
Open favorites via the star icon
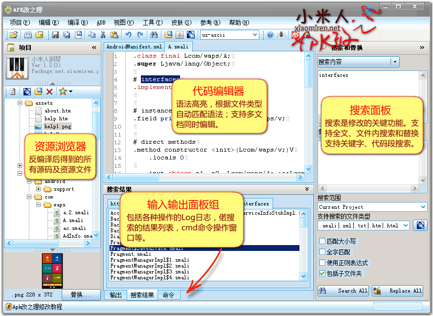point(64,91)
